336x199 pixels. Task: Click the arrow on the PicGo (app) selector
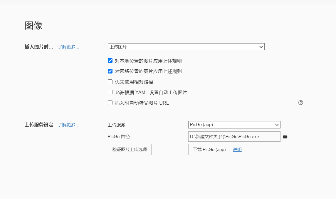point(276,125)
